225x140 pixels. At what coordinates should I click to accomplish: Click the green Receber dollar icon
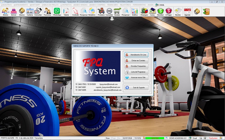tap(160, 11)
